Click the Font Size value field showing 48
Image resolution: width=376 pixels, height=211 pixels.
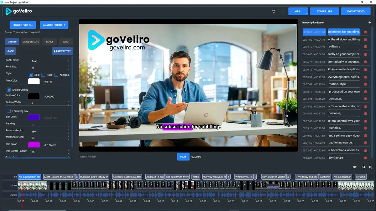tap(49, 68)
